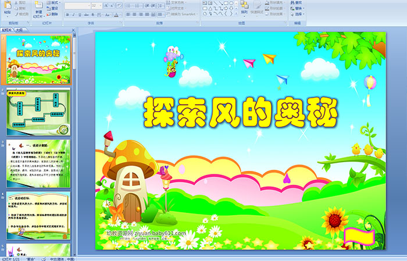The width and height of the screenshot is (407, 261).
Task: Click the Copy (复制) button
Action: [x=20, y=8]
